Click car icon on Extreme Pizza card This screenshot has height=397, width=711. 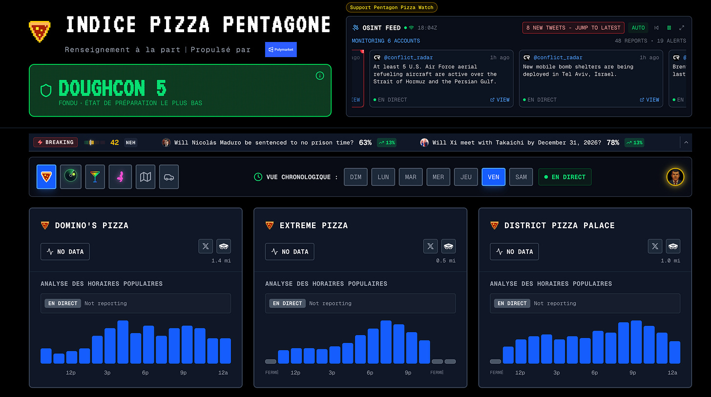[x=448, y=246]
